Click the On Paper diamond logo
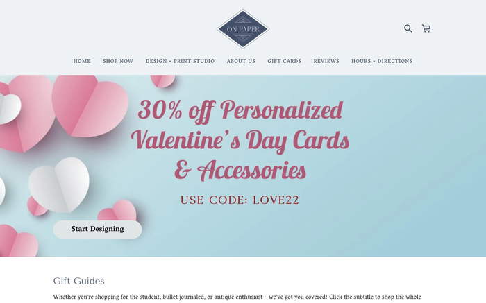The height and width of the screenshot is (303, 486). pos(243,29)
